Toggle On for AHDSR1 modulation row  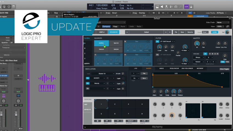88,78
